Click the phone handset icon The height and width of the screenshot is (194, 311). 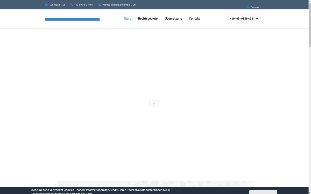72,4
